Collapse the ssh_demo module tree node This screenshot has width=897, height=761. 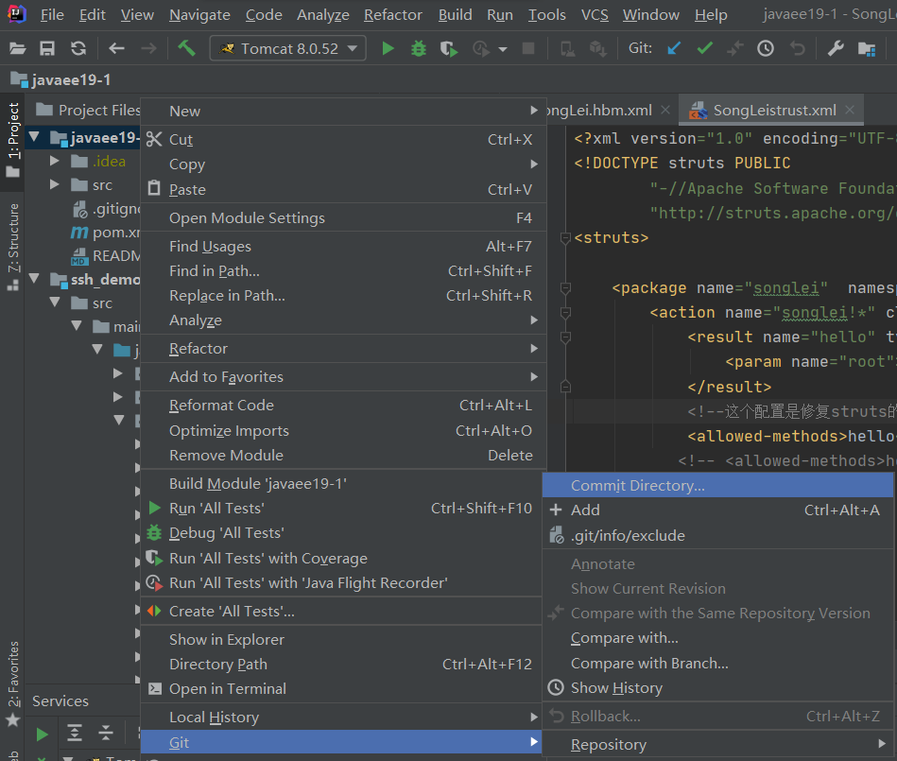(35, 279)
